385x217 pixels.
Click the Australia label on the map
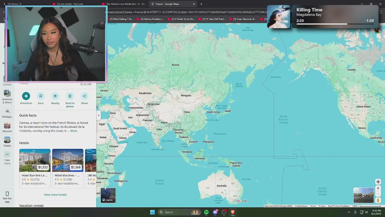click(222, 186)
